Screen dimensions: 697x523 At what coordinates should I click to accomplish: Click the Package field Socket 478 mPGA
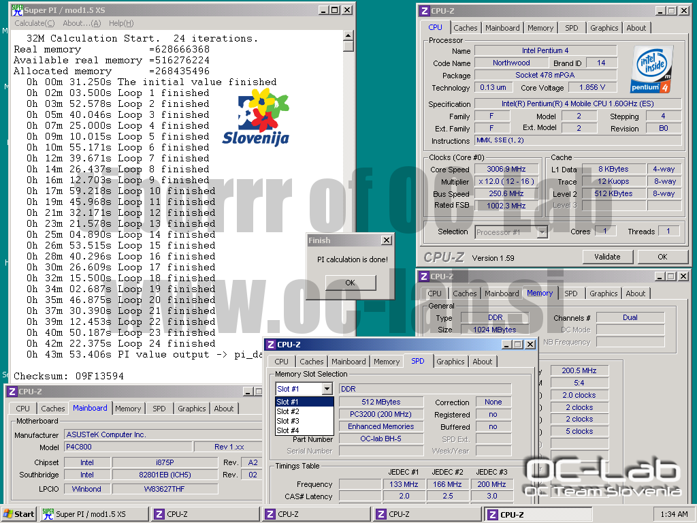(x=545, y=75)
